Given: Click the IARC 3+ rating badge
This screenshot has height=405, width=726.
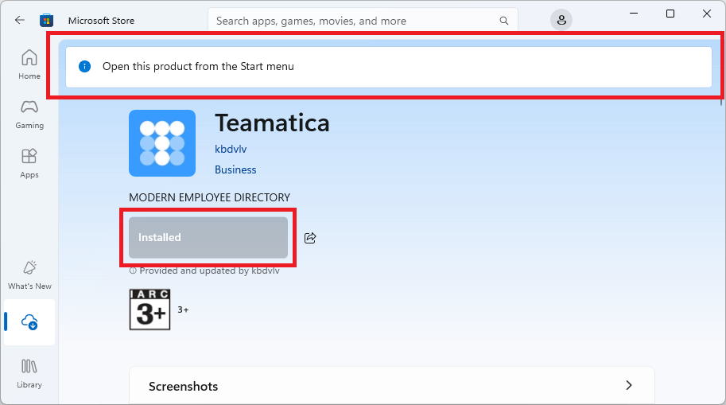Looking at the screenshot, I should click(x=150, y=310).
